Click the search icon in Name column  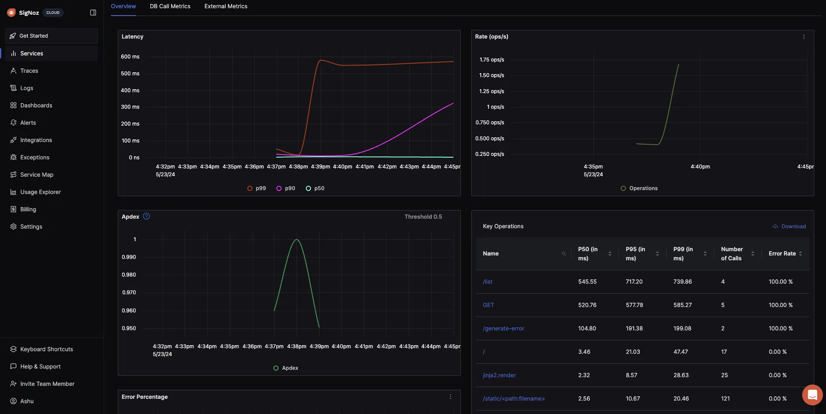564,254
